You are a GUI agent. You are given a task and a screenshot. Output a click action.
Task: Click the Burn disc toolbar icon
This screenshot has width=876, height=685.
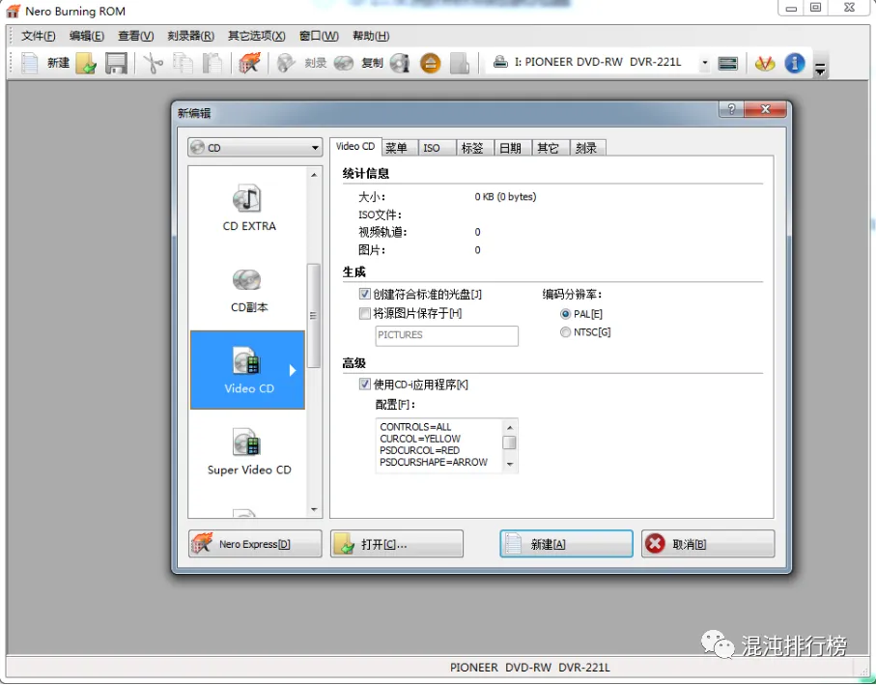click(286, 63)
